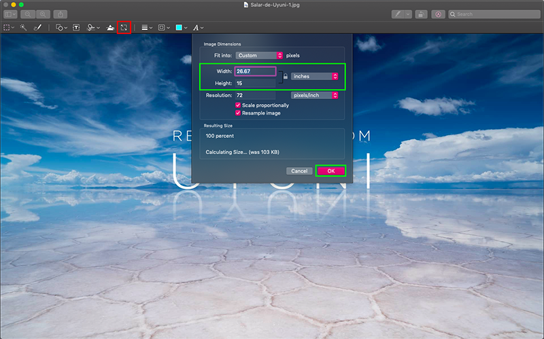544x339 pixels.
Task: Open the Border Color menu
Action: pyautogui.click(x=164, y=28)
